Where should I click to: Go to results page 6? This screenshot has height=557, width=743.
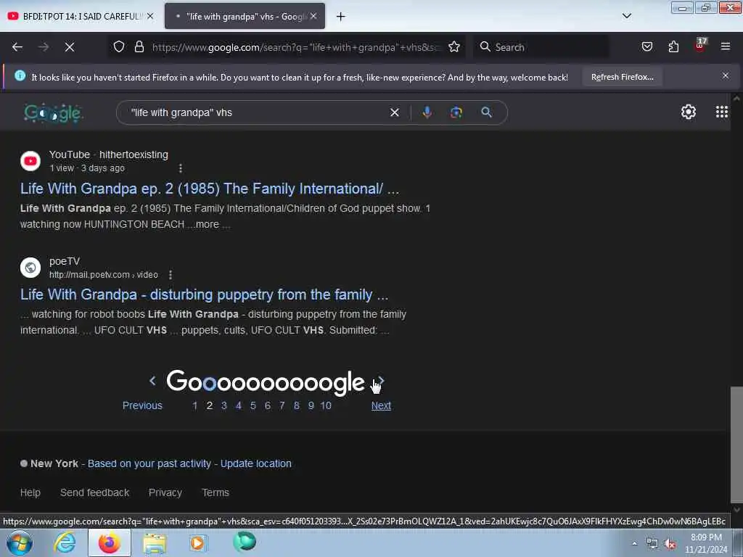267,406
